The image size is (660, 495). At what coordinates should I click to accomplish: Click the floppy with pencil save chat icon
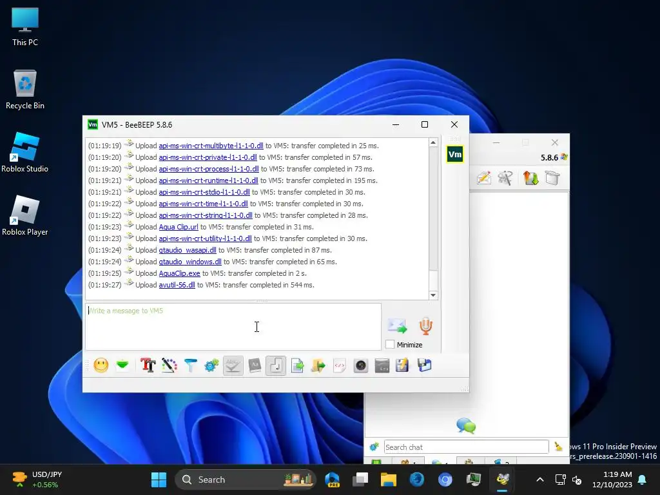(x=402, y=365)
